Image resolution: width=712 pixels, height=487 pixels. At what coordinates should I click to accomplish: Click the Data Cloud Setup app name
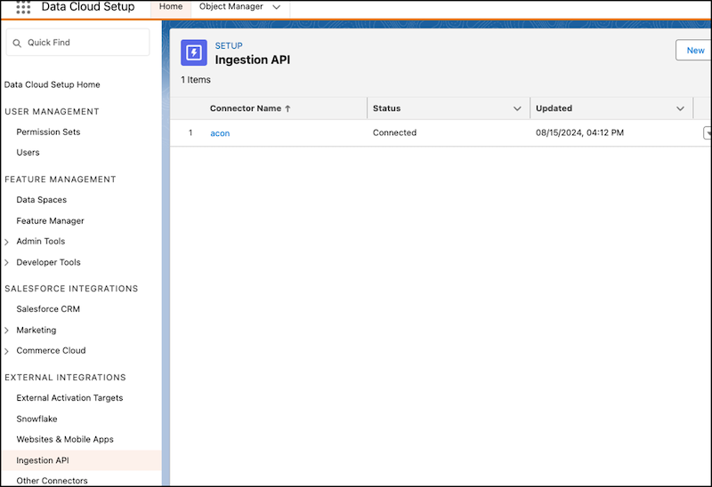(88, 7)
